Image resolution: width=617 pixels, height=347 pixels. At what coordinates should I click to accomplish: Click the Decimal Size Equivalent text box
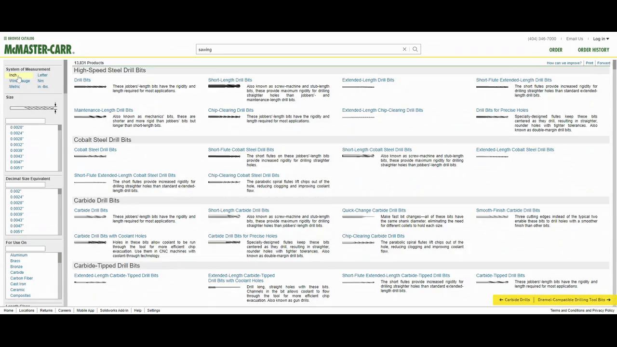click(25, 185)
